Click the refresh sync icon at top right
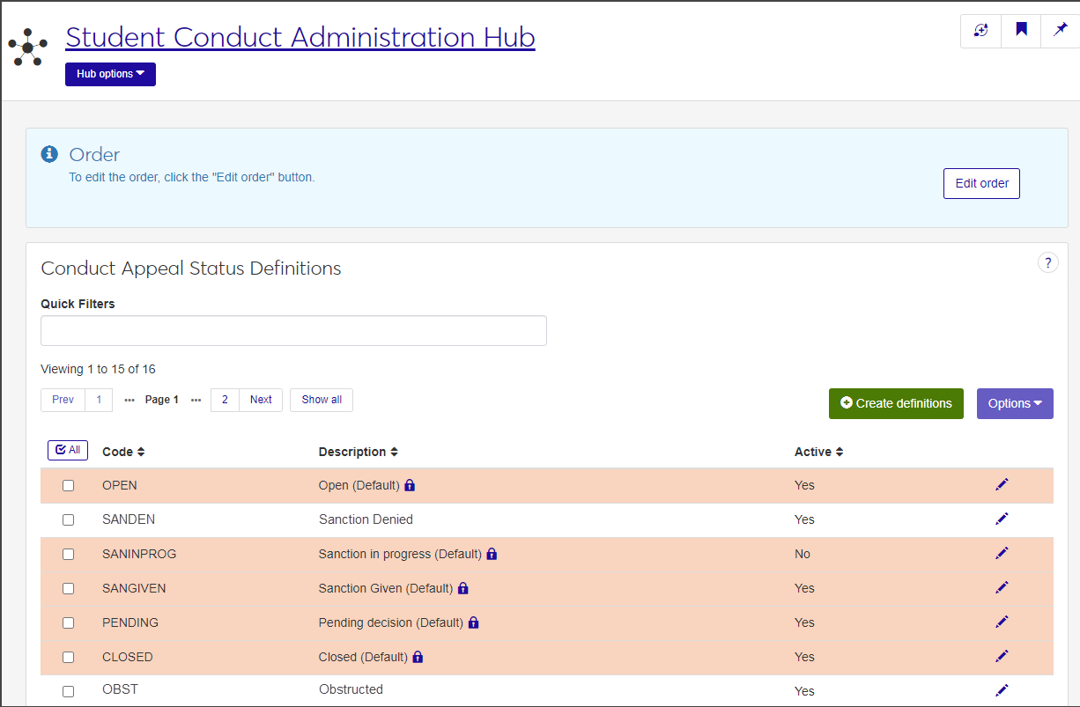 [x=980, y=31]
